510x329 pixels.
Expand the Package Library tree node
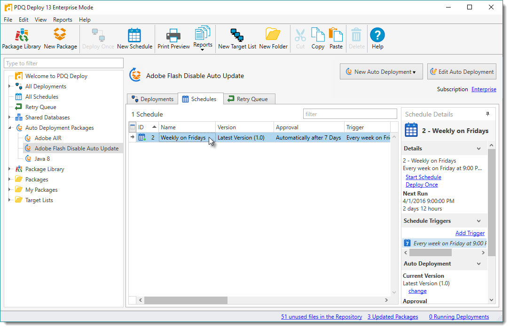click(x=9, y=169)
